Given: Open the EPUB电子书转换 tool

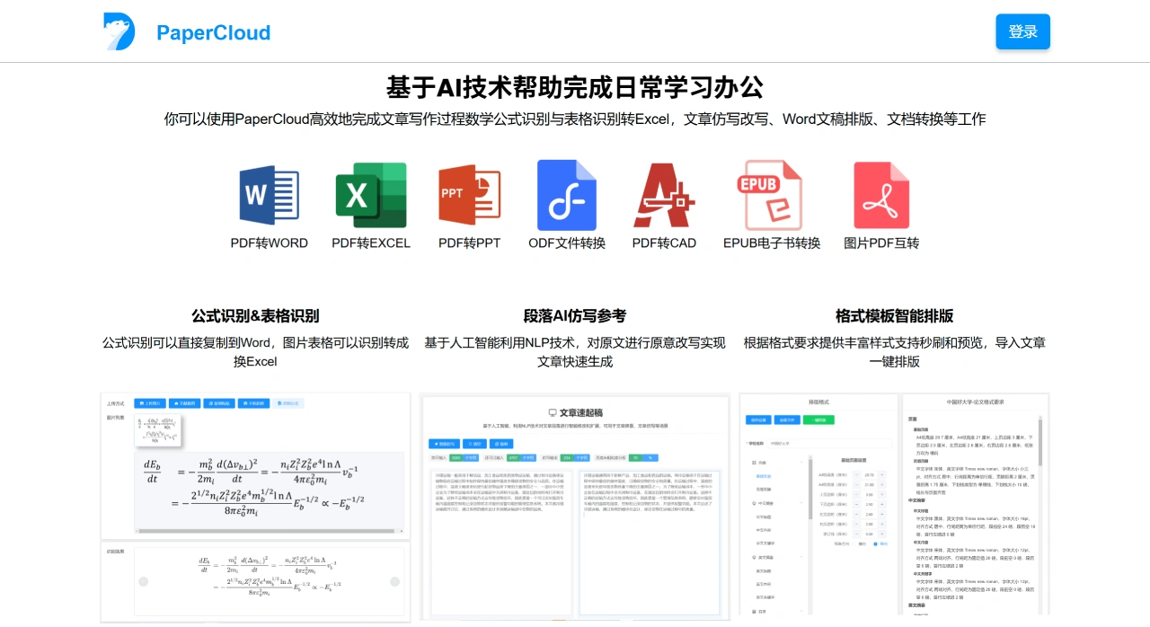Looking at the screenshot, I should 770,194.
